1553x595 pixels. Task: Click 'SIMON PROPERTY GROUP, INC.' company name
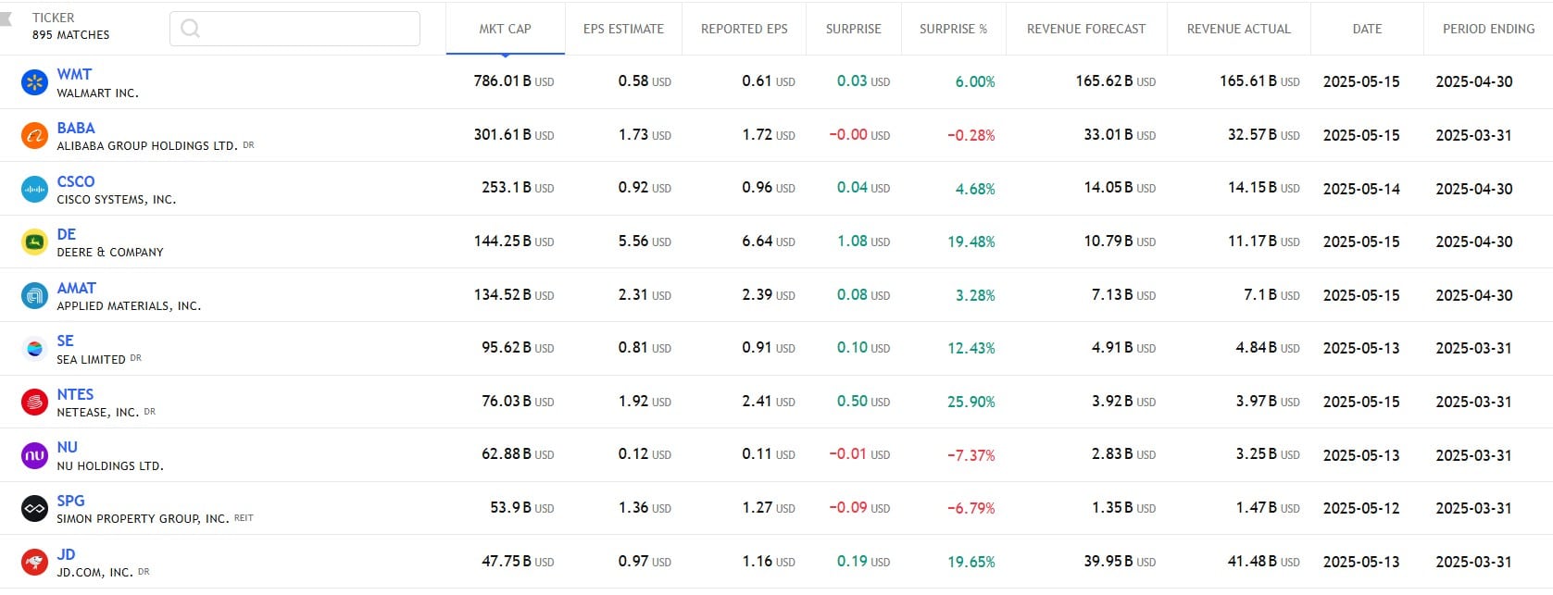pyautogui.click(x=143, y=519)
